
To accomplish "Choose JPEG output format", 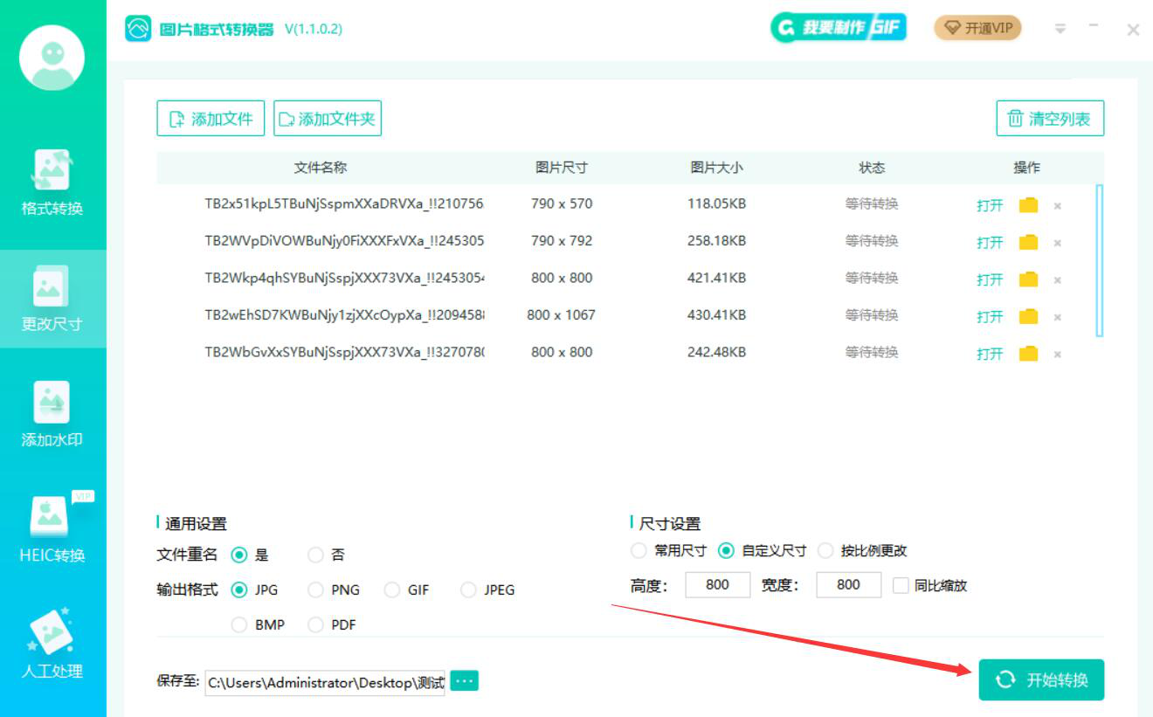I will pos(469,589).
